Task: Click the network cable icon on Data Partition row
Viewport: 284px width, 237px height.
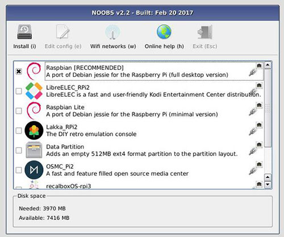Action: (x=253, y=151)
